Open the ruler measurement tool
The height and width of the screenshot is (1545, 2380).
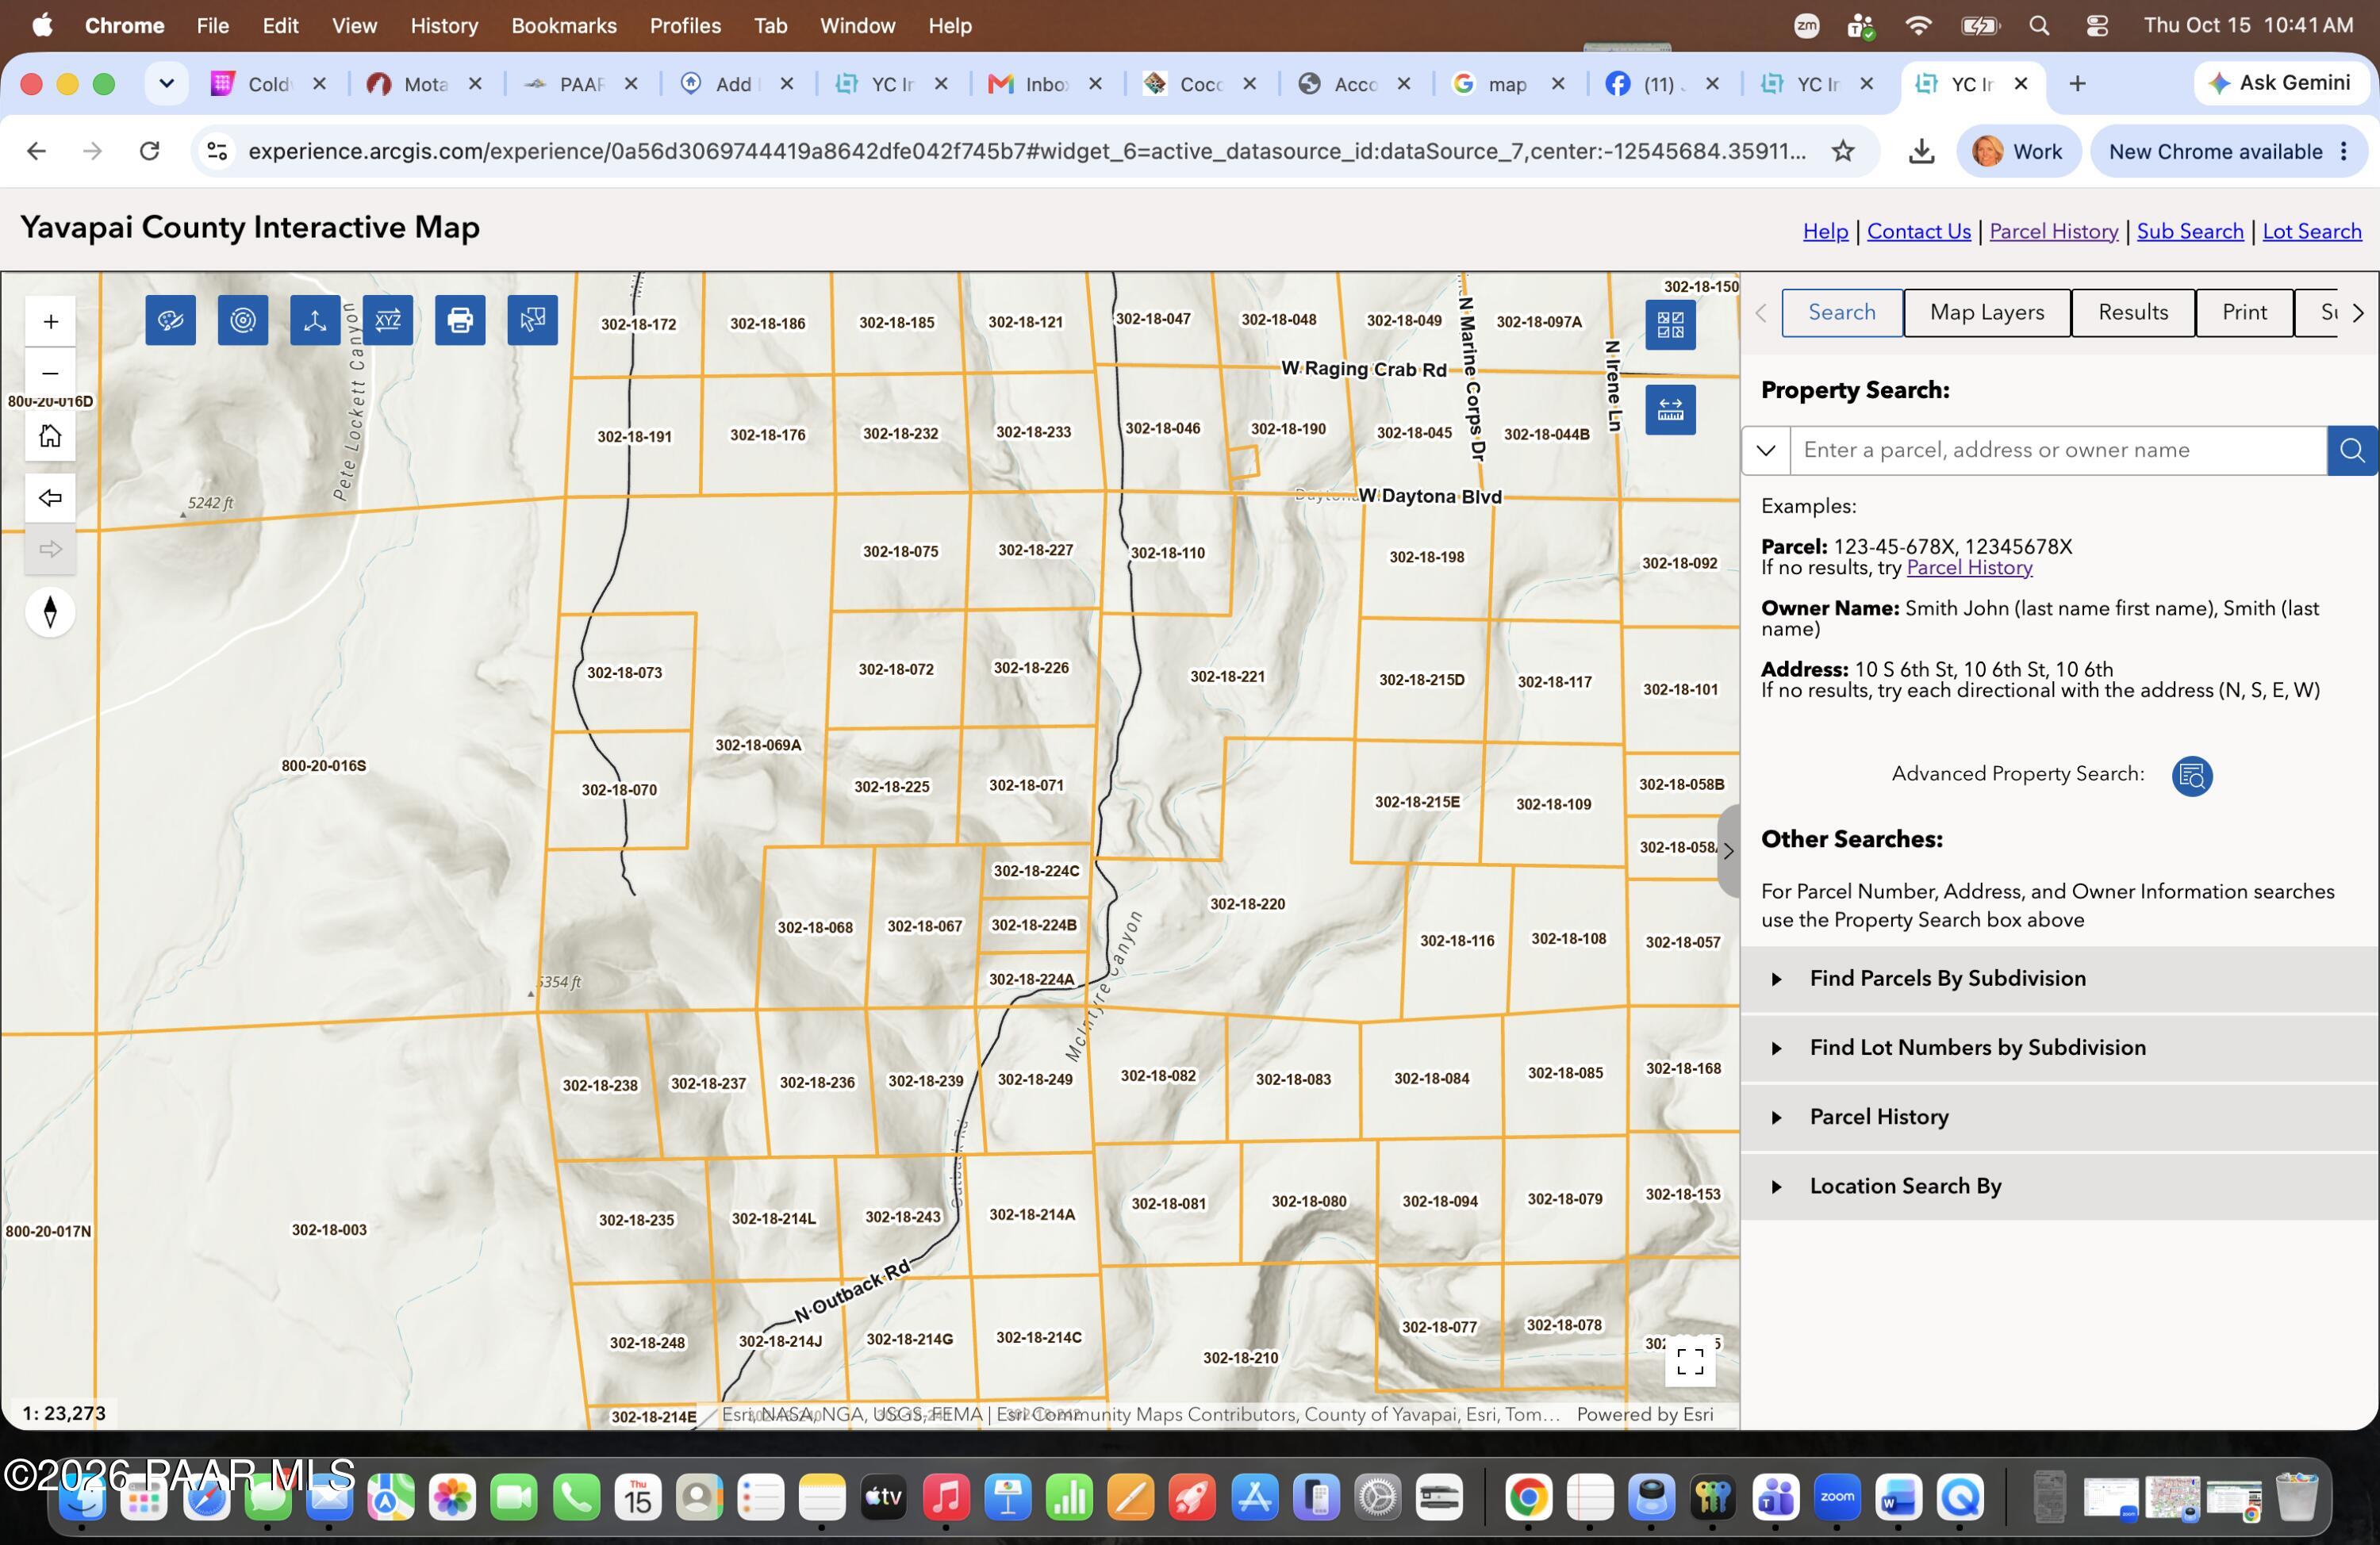click(1670, 410)
